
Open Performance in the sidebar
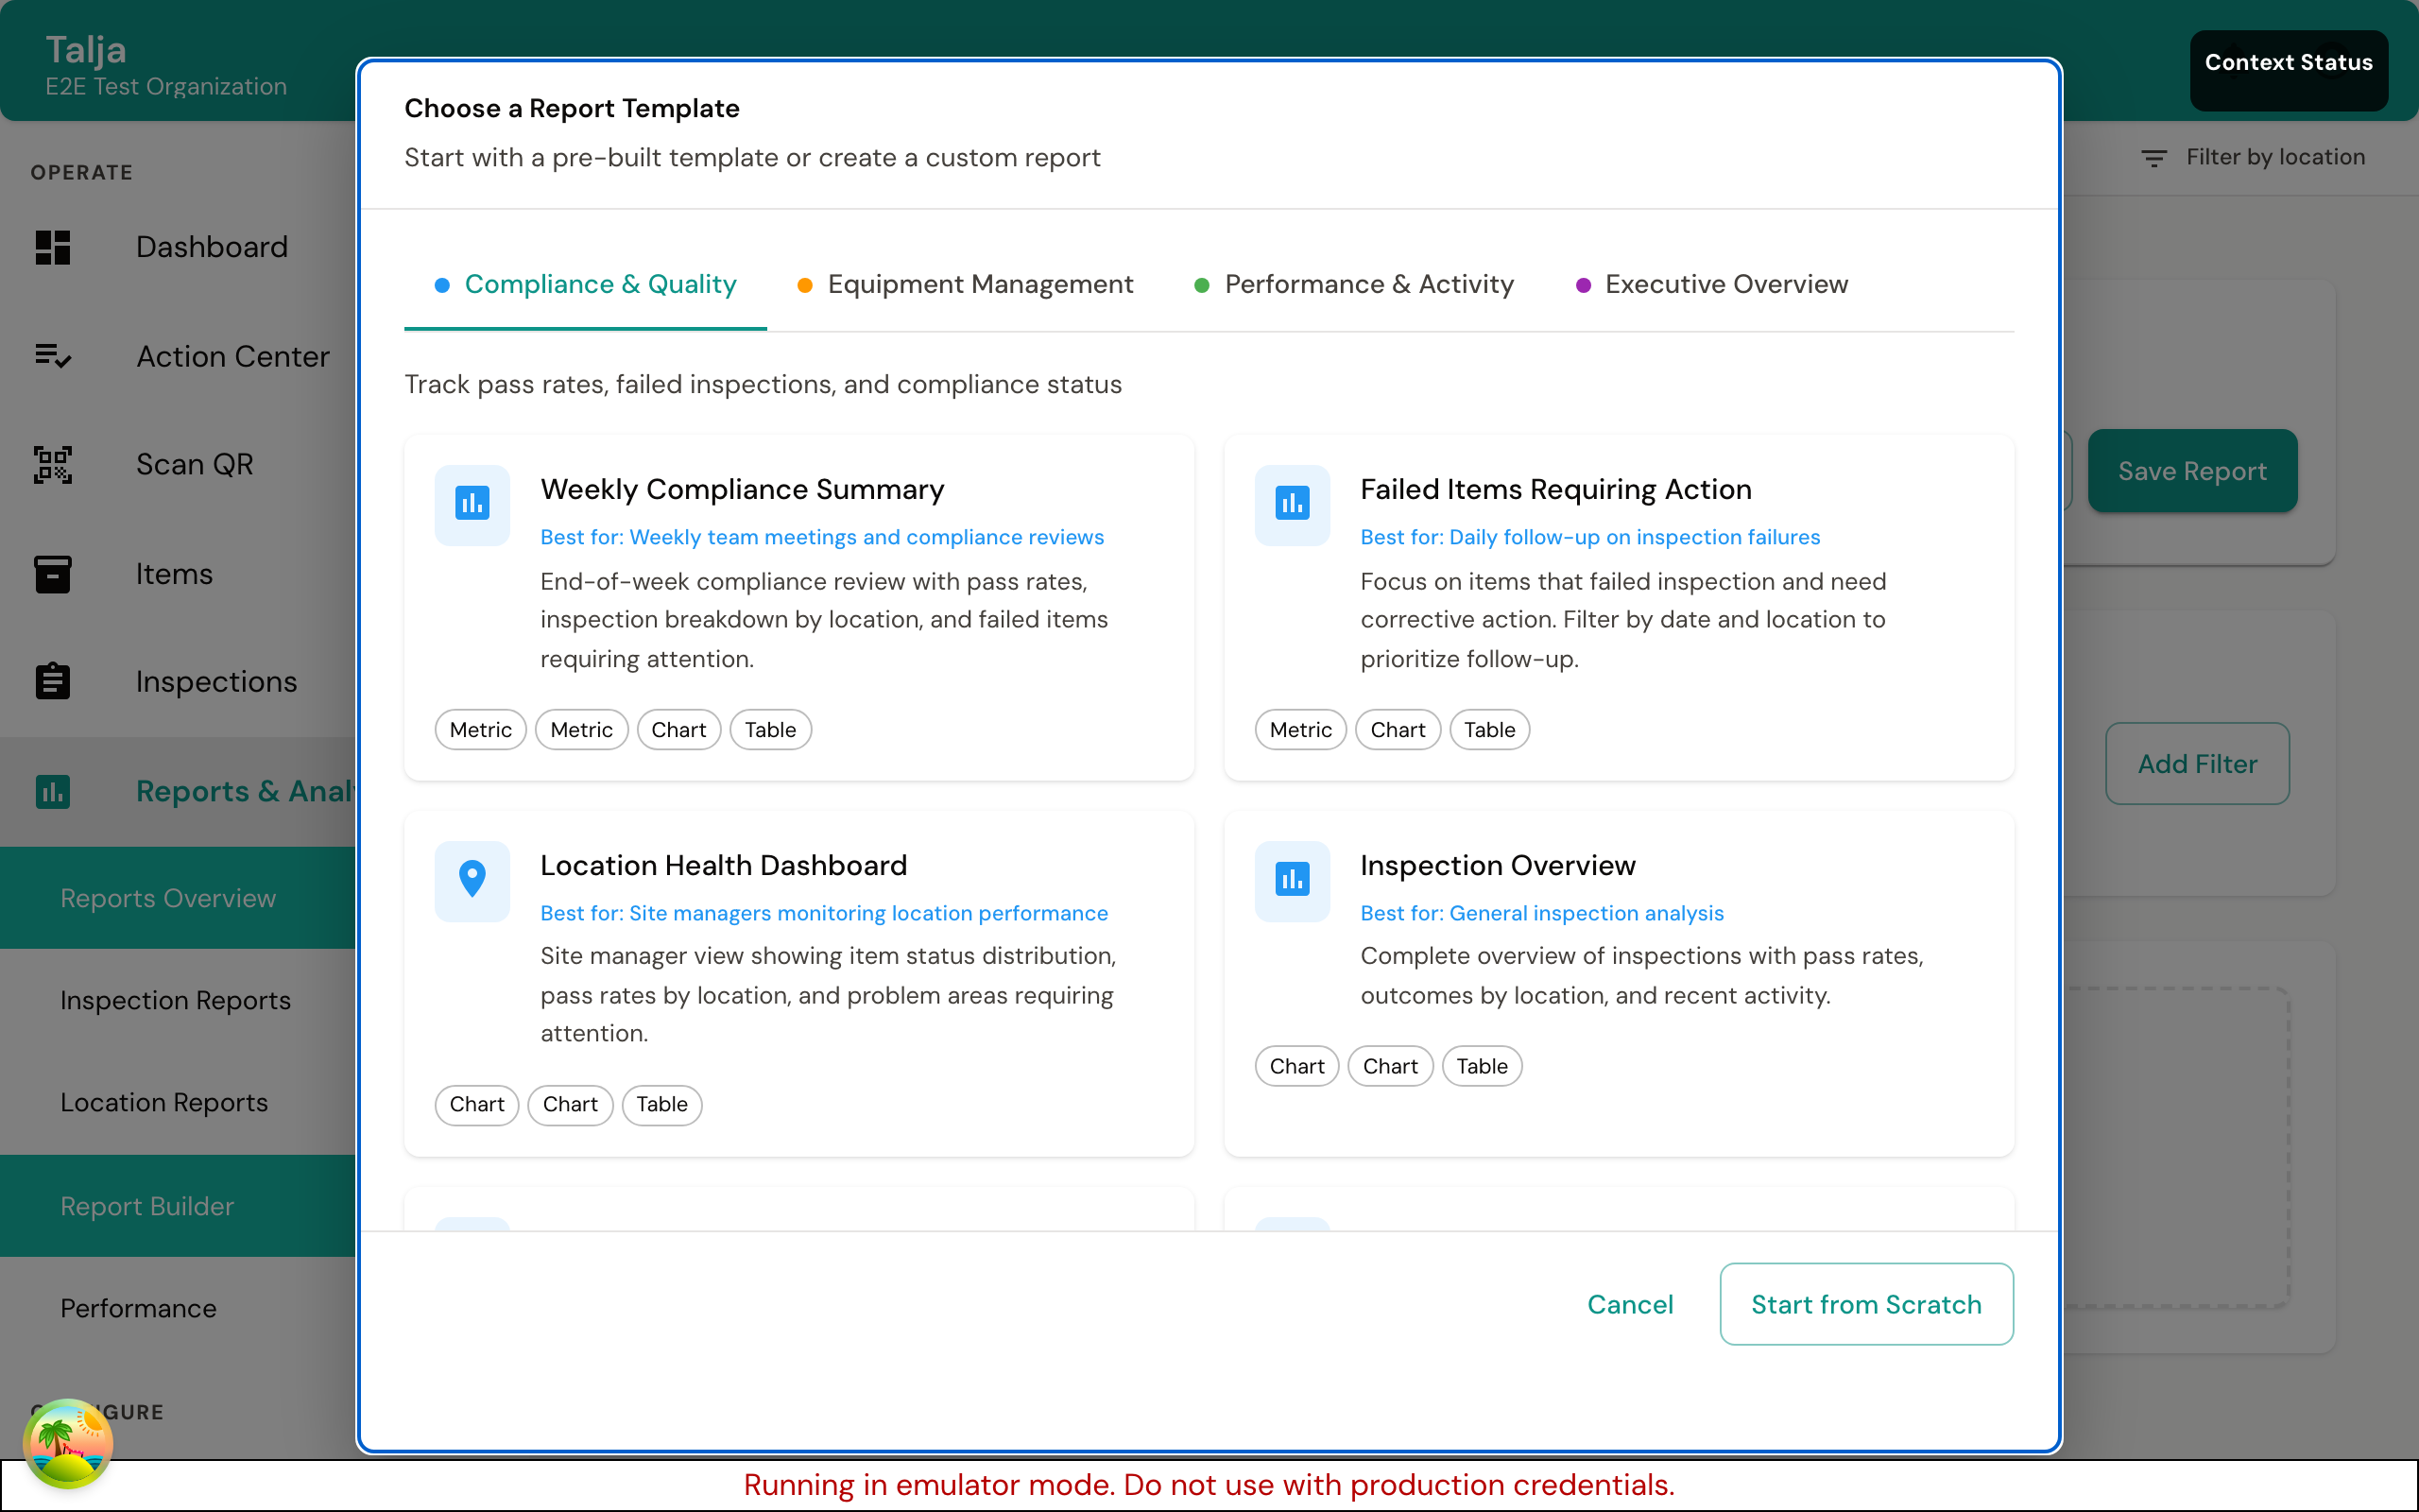(178, 1308)
